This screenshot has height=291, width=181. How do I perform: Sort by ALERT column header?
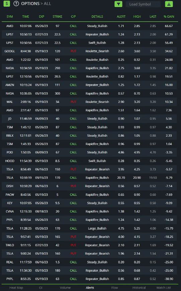pyautogui.click(x=121, y=16)
